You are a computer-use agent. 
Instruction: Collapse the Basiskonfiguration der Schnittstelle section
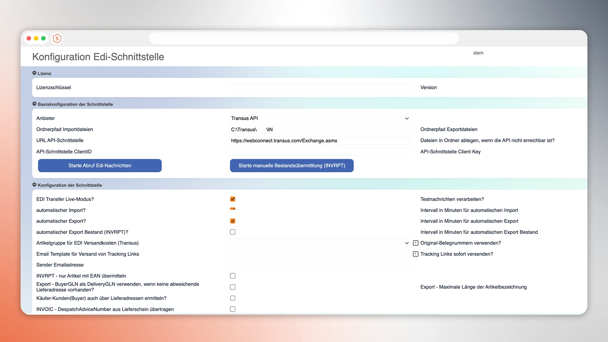[34, 104]
